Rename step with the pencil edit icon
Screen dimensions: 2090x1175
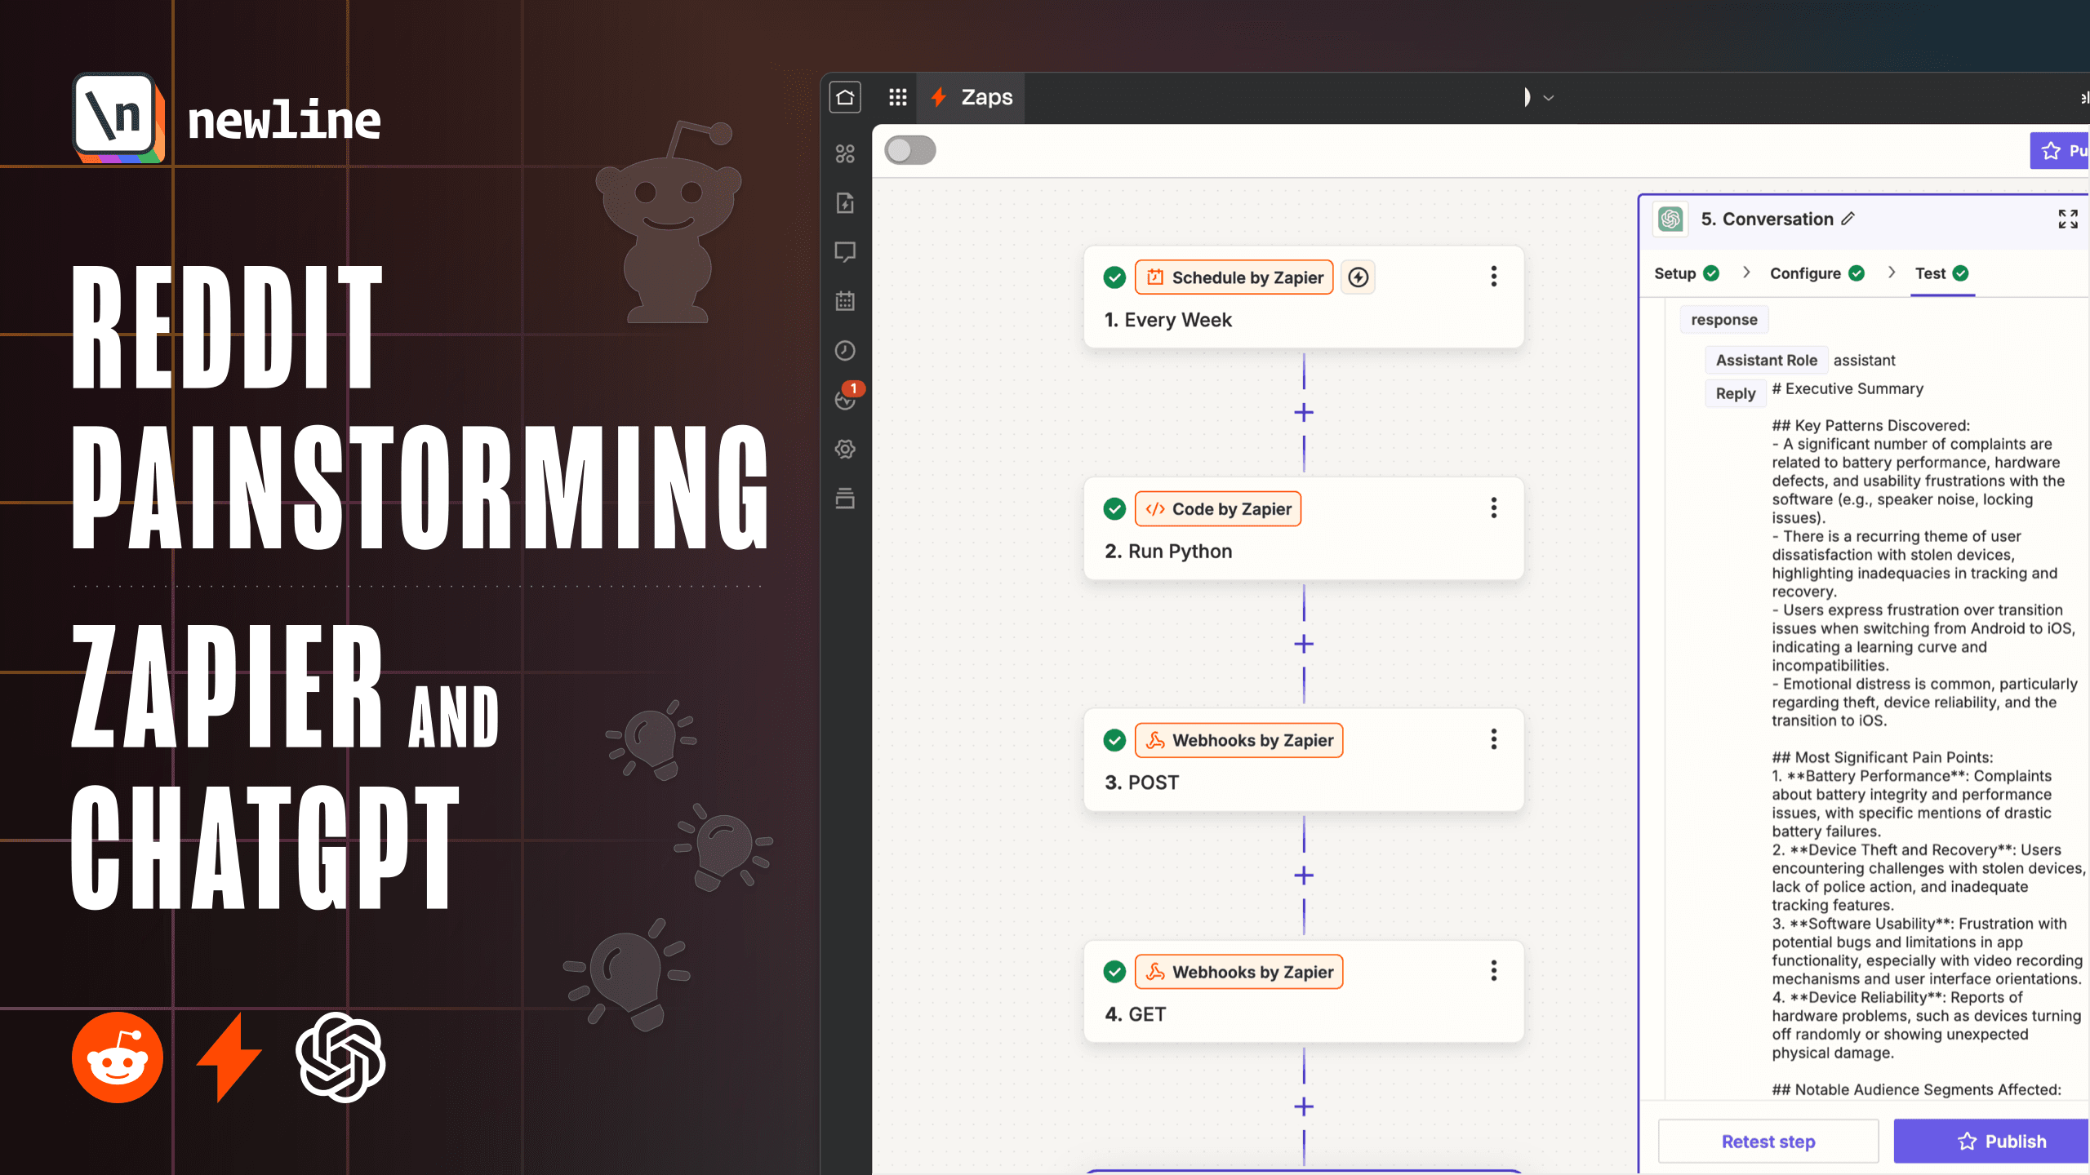[x=1848, y=219]
